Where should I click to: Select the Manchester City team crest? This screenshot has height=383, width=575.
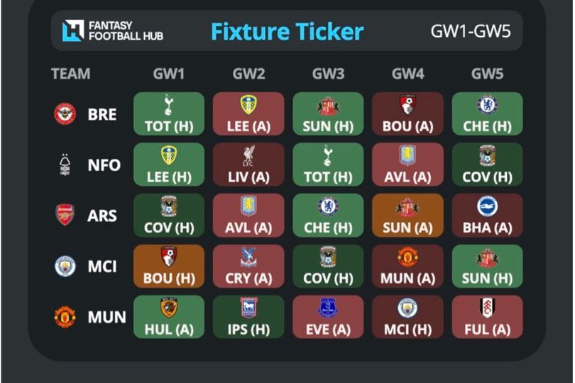65,266
